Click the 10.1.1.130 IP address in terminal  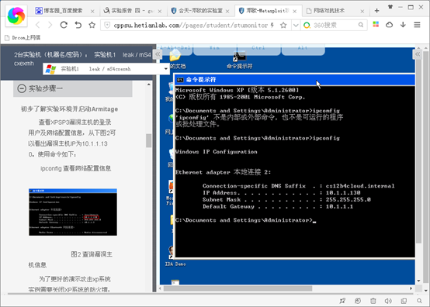(343, 193)
